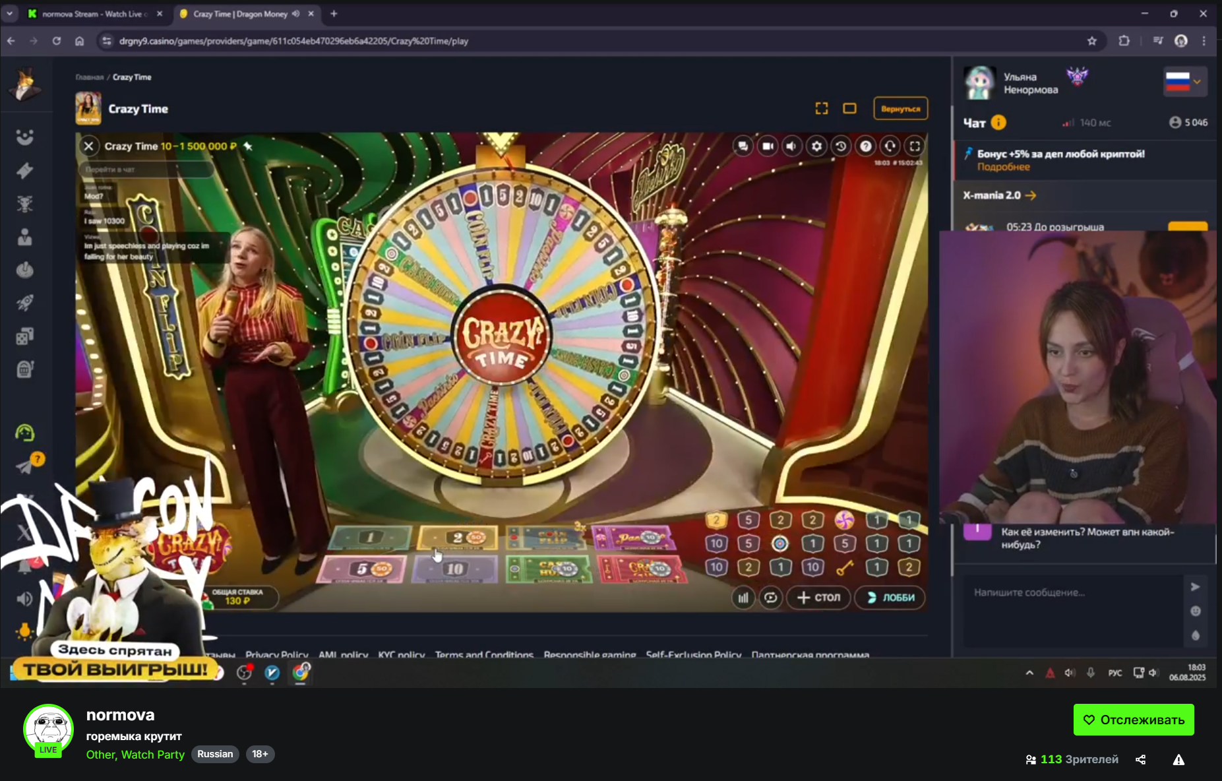Send the chat message arrow
This screenshot has height=781, width=1222.
[x=1195, y=587]
